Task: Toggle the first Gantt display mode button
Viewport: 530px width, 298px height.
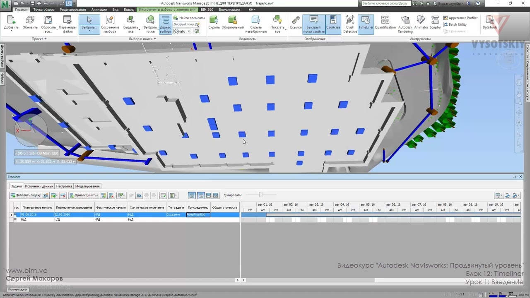Action: pos(192,195)
